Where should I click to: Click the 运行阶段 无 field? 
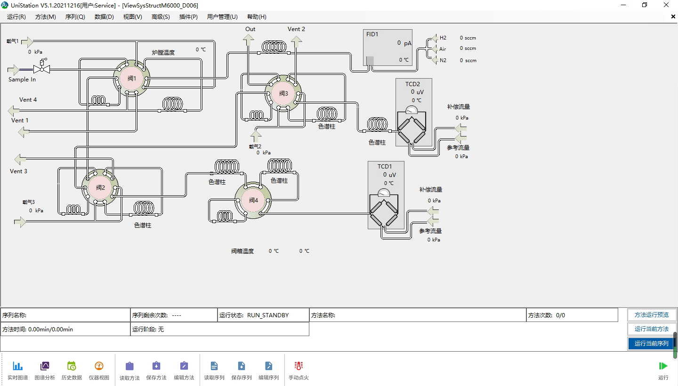click(220, 329)
